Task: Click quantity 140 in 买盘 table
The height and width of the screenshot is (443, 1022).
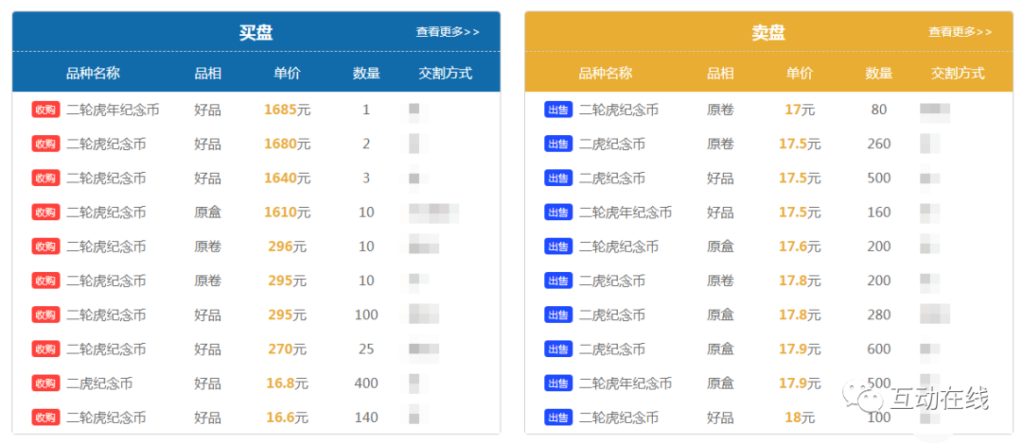Action: (x=366, y=417)
